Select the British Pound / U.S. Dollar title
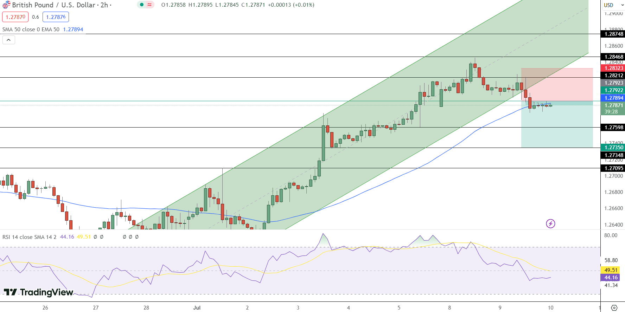The width and height of the screenshot is (625, 312). 54,5
